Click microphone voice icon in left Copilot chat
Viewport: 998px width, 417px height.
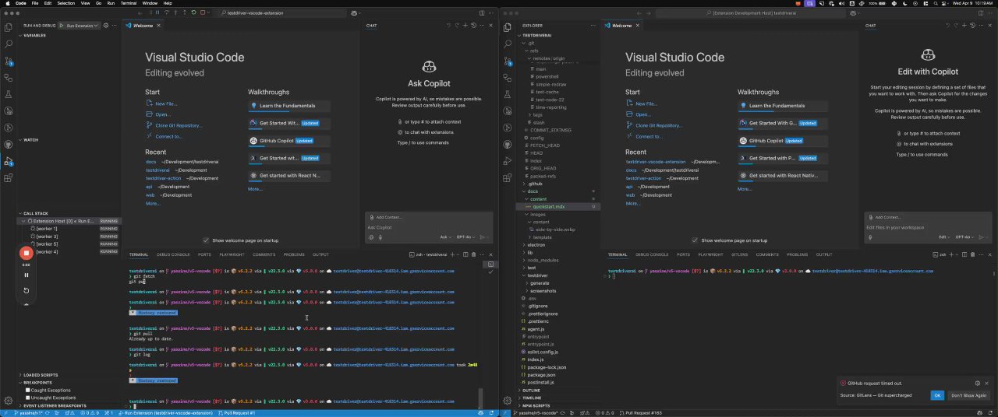click(380, 237)
